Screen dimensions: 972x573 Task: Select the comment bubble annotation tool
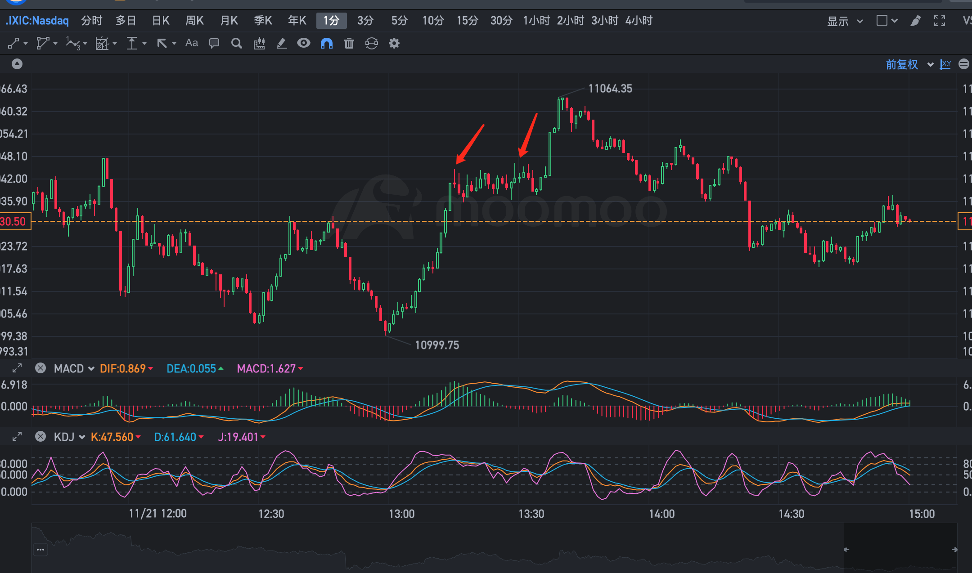[214, 44]
